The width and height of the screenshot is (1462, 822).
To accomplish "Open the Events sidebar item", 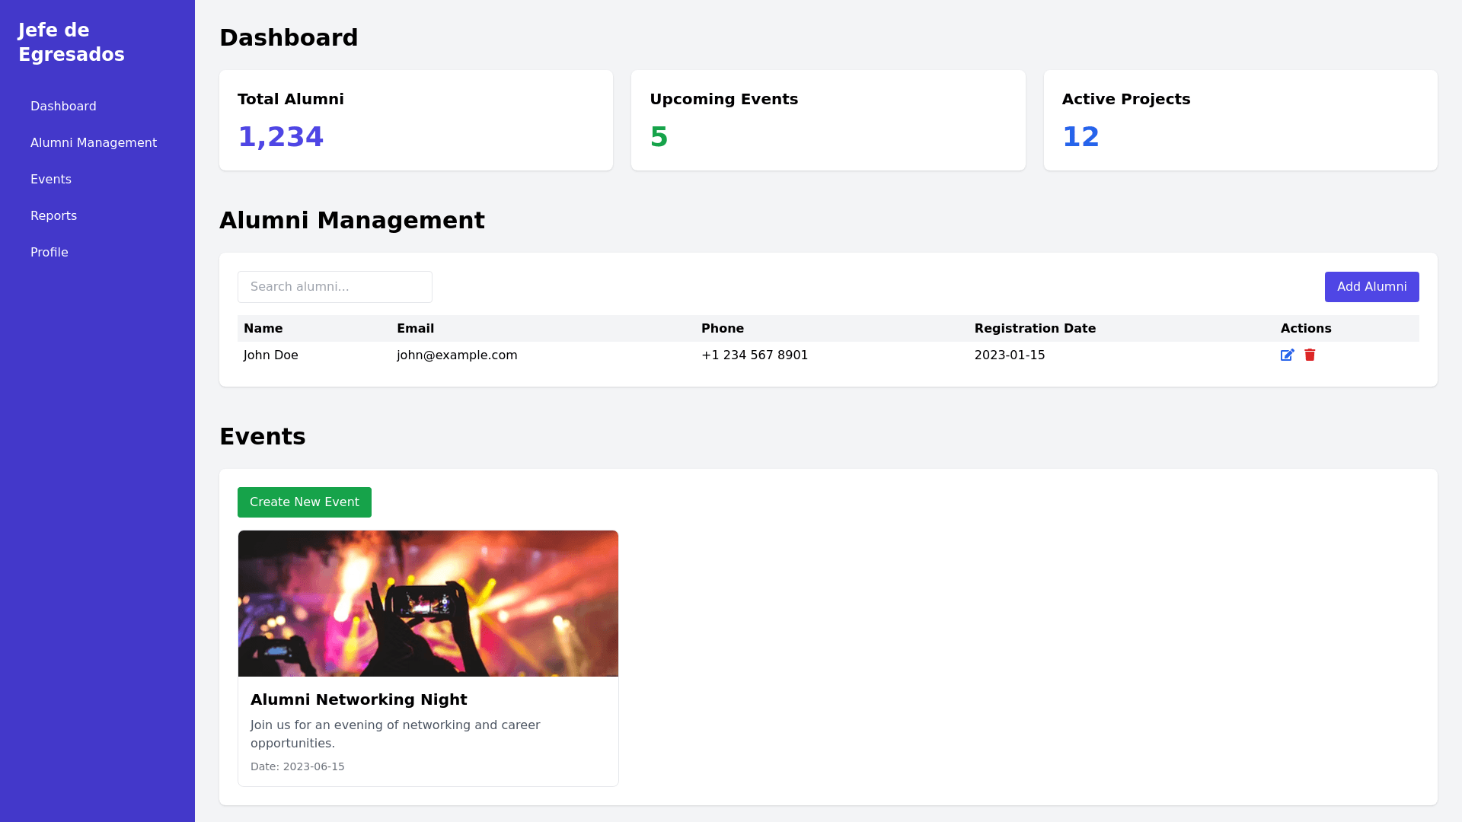I will [51, 180].
